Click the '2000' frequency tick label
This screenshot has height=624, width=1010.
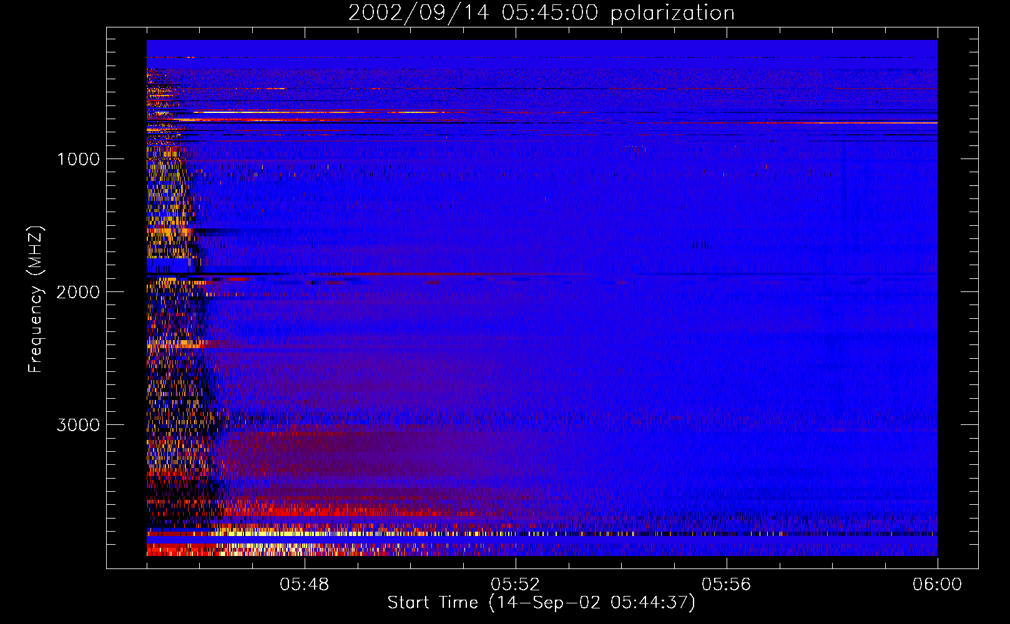point(78,292)
